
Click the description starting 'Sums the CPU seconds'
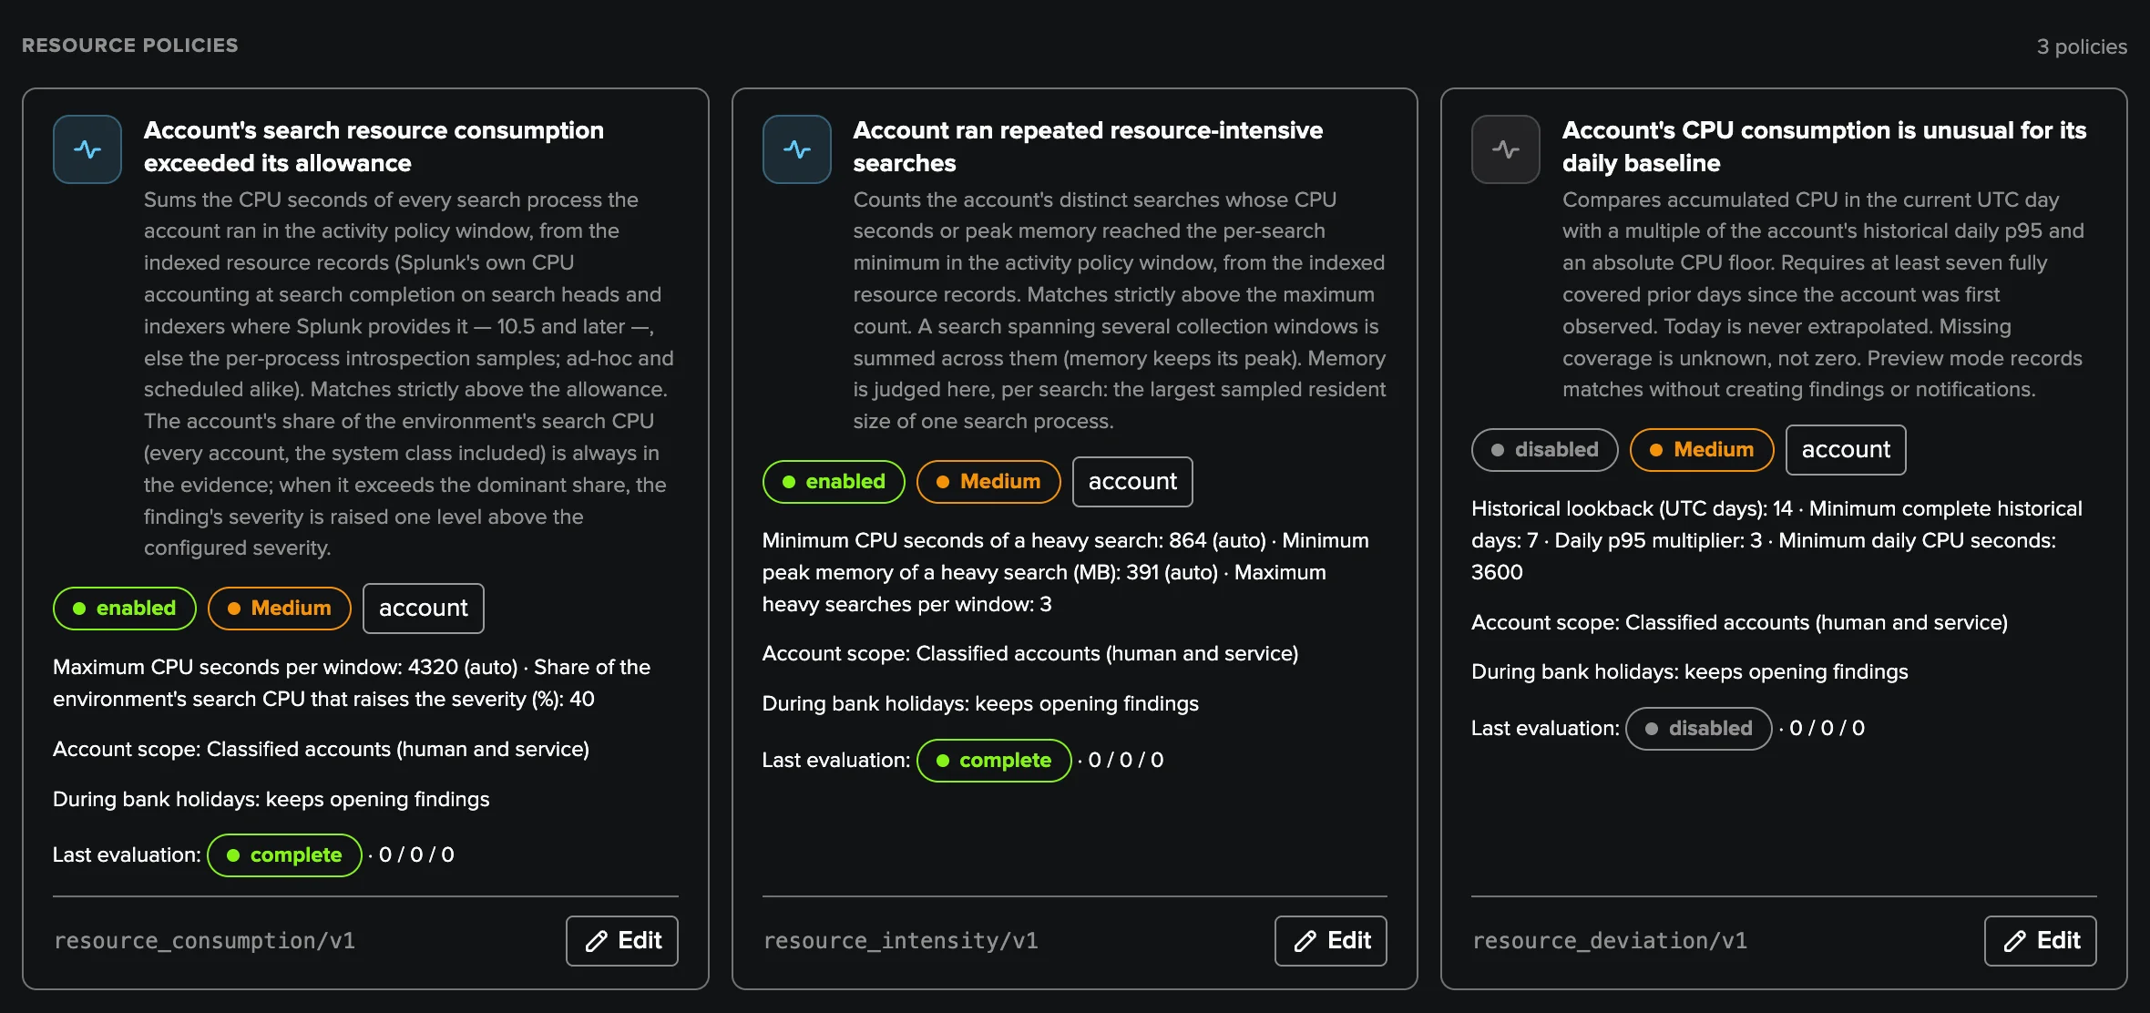pyautogui.click(x=409, y=373)
